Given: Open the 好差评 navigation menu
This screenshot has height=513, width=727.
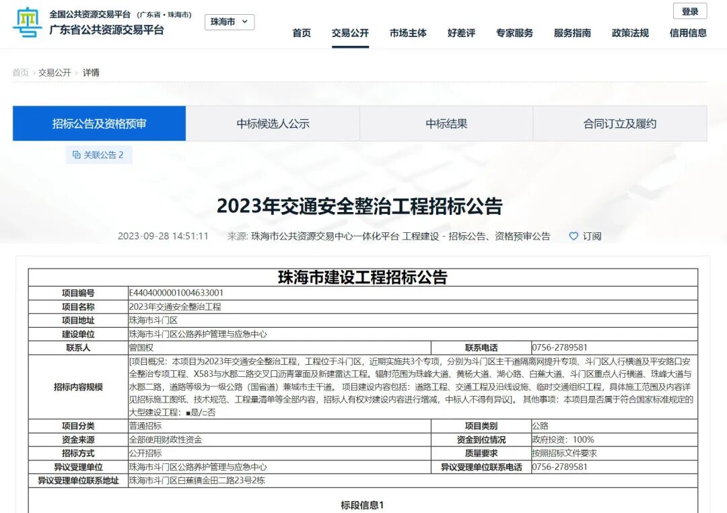Looking at the screenshot, I should tap(461, 31).
